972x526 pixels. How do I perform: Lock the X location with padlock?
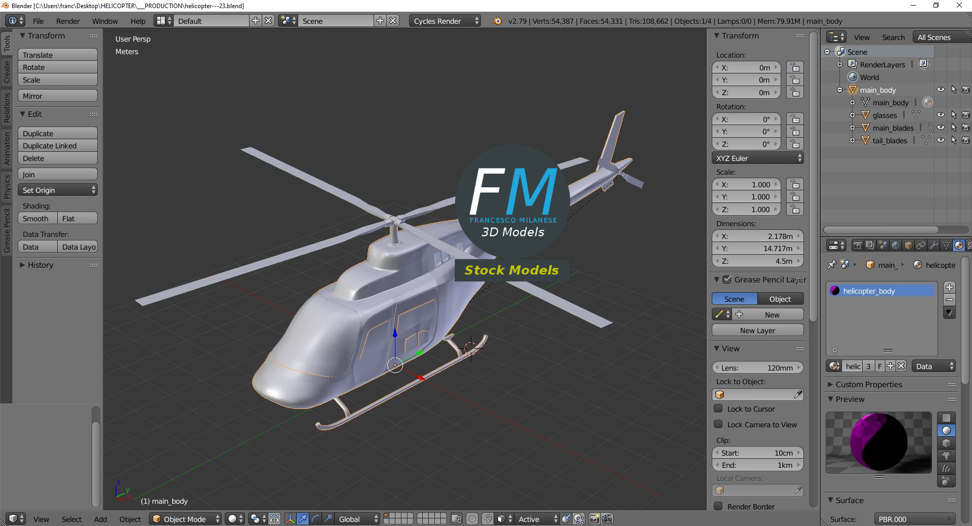click(x=795, y=67)
